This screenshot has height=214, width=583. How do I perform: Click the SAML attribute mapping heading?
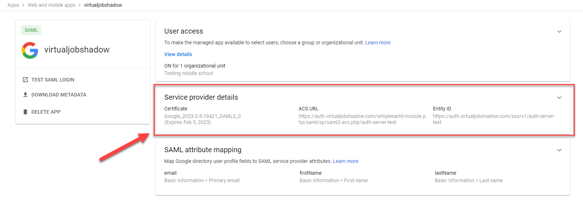point(203,150)
